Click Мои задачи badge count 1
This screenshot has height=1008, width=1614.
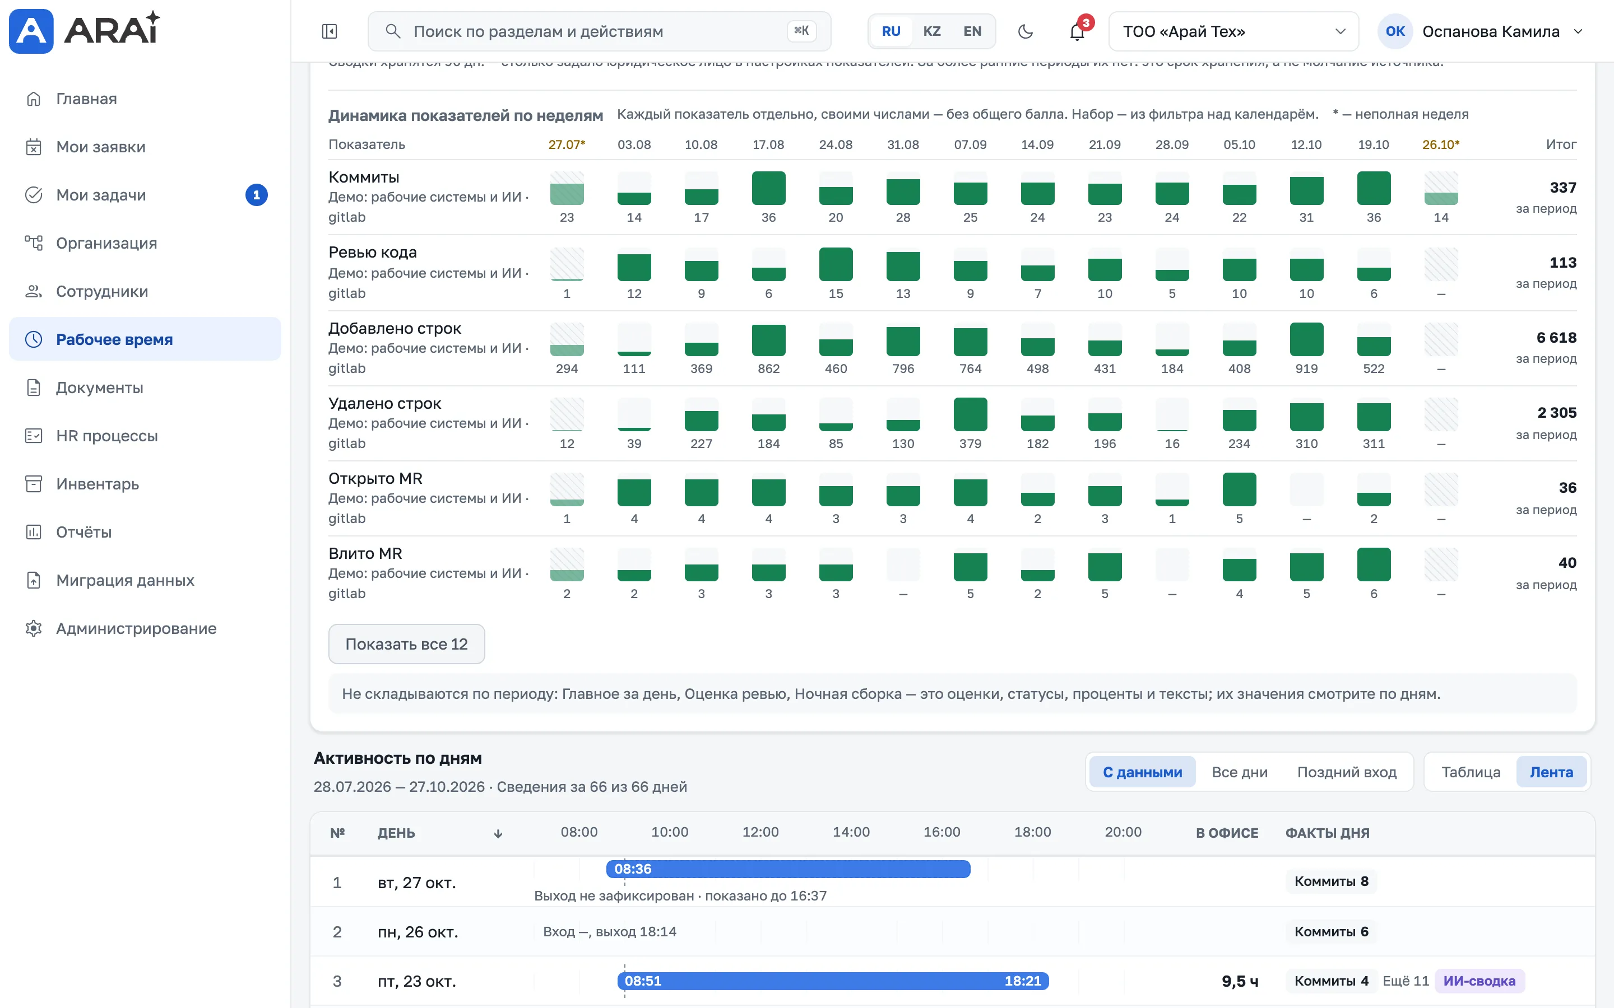[256, 195]
